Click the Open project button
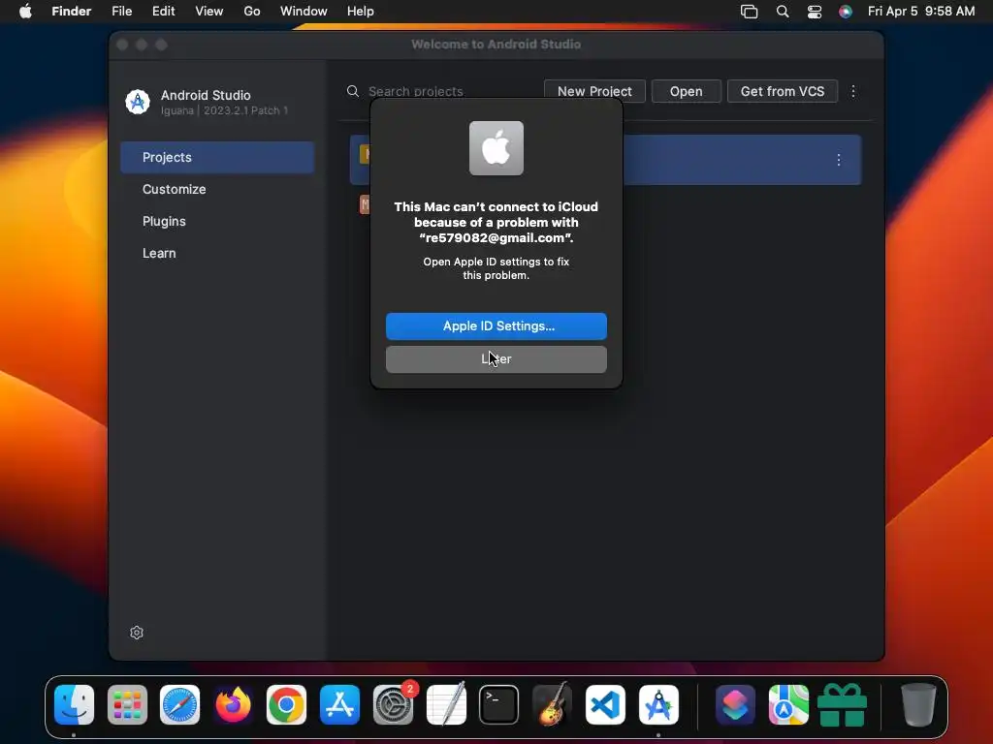Screen dimensions: 993x744 click(686, 91)
